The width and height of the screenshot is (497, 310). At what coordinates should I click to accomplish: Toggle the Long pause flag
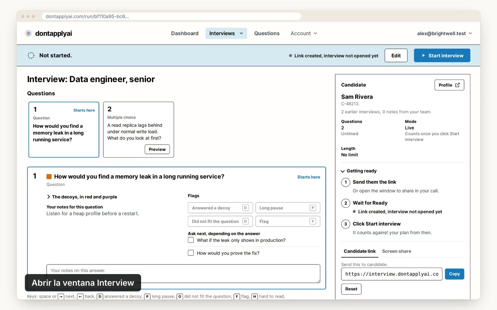pos(288,208)
